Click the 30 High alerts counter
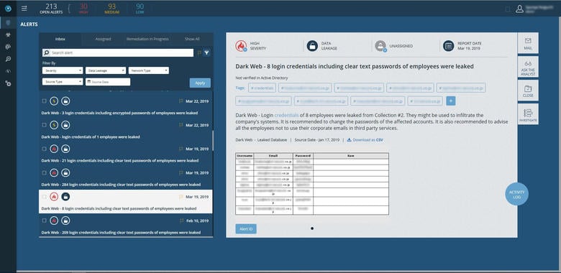The height and width of the screenshot is (273, 561). tap(83, 8)
